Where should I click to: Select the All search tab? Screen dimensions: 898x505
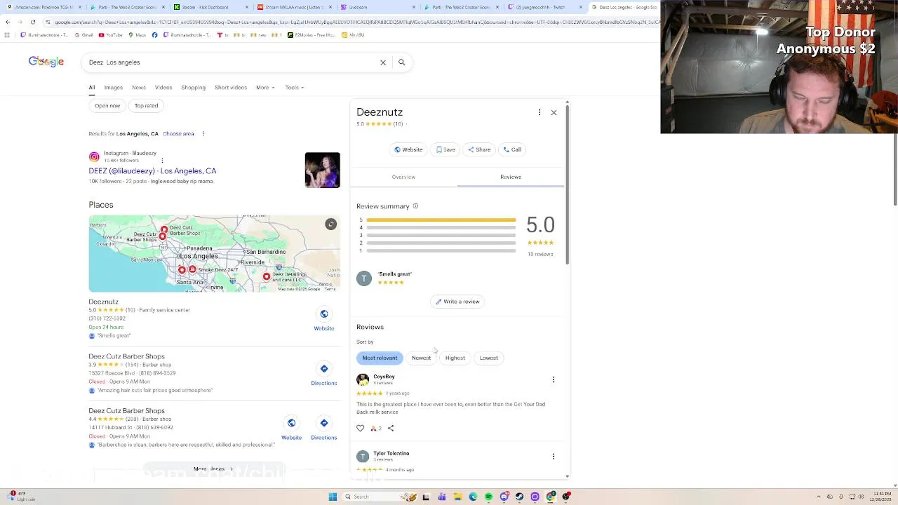(x=92, y=88)
